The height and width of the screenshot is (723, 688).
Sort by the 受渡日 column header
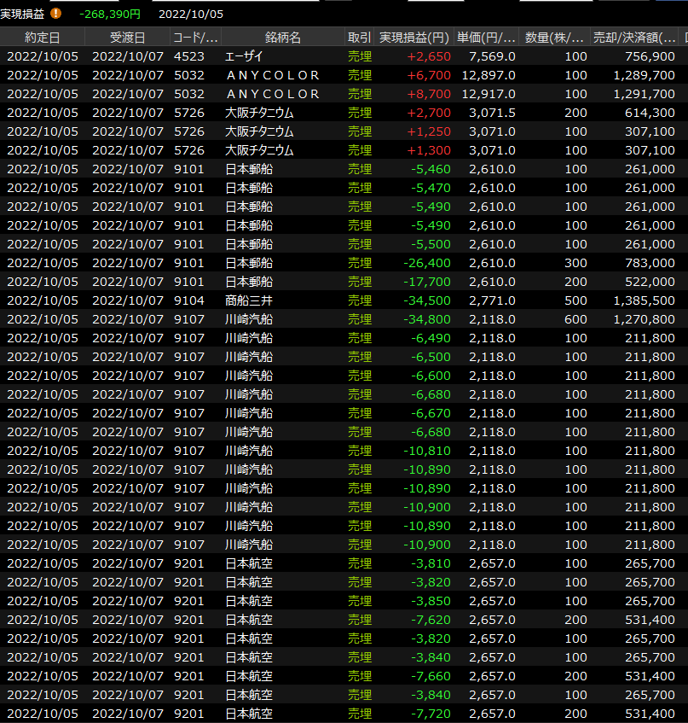pyautogui.click(x=127, y=38)
